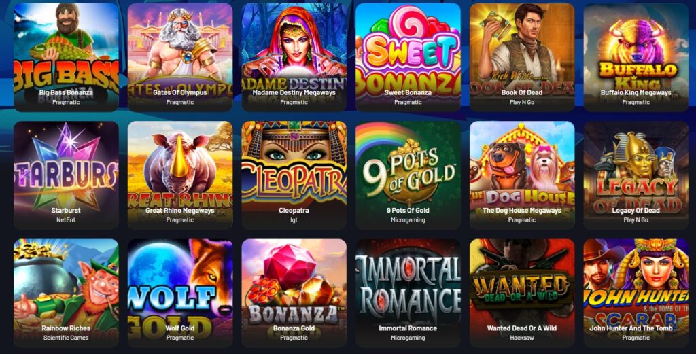Launch the Starburst NetEnt game

tap(66, 175)
